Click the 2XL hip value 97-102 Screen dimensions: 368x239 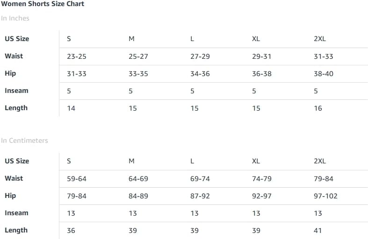325,196
